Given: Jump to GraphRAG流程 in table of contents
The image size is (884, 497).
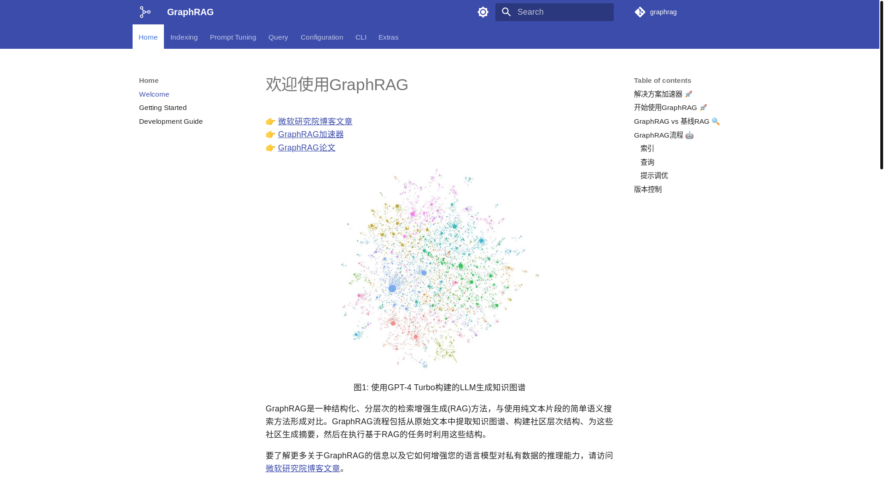Looking at the screenshot, I should [x=664, y=135].
